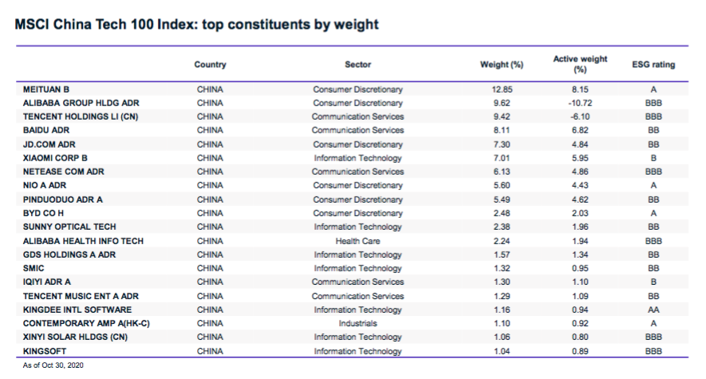Click the -10.72 active weight value
706x379 pixels.
tap(580, 103)
